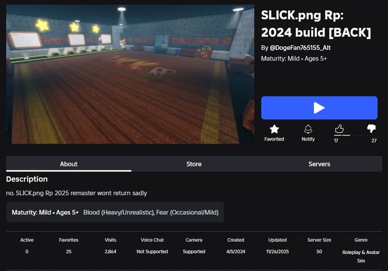This screenshot has width=388, height=271.
Task: Open the Servers tab
Action: (319, 164)
